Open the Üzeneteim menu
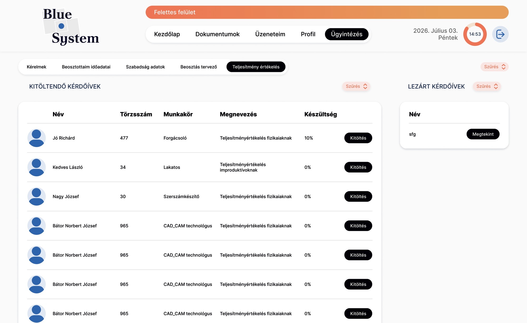This screenshot has height=323, width=527. coord(270,34)
